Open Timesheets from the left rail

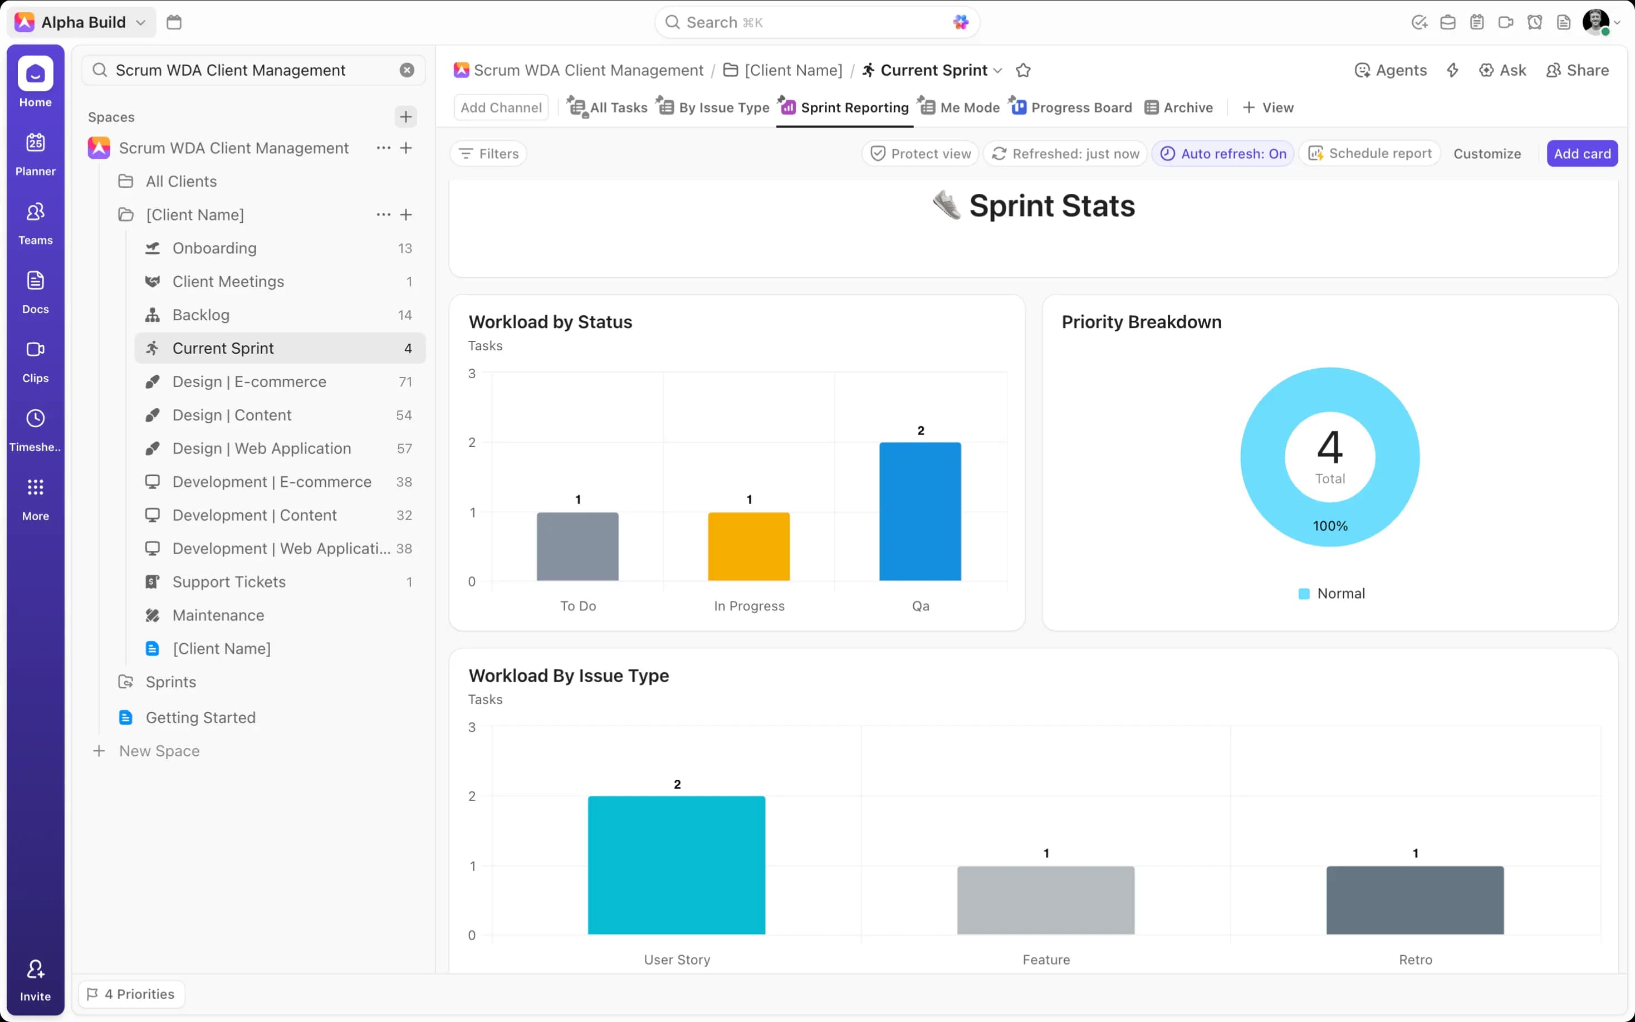pyautogui.click(x=35, y=429)
